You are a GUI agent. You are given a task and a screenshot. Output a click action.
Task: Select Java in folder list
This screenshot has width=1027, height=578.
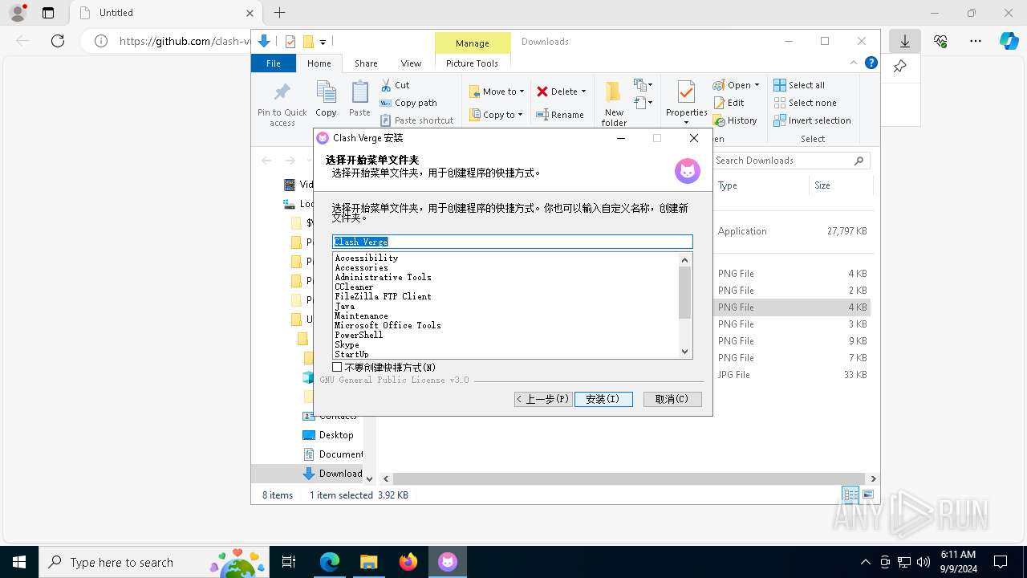[344, 306]
